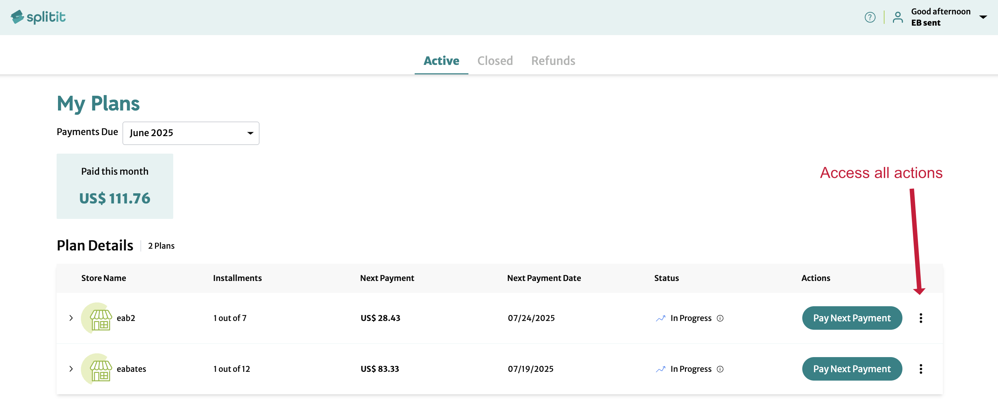Click the eab2 progress trend icon

(661, 318)
